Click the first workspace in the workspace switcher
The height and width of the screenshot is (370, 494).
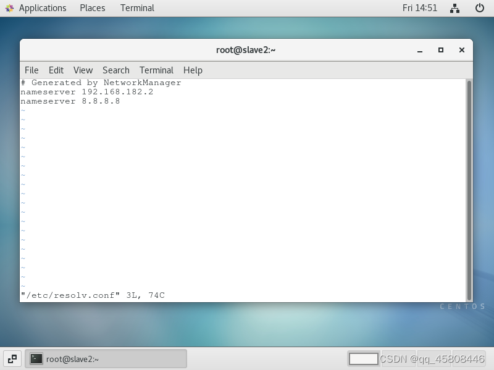pos(364,358)
